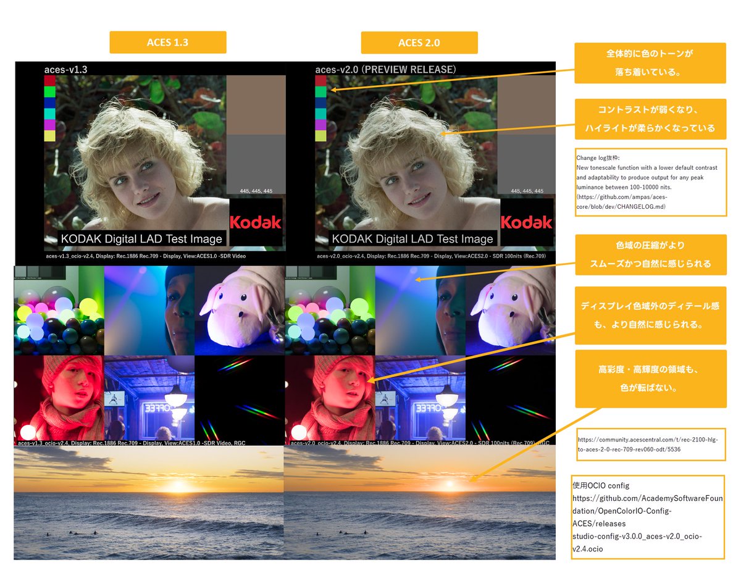Screen dimensions: 741x578
Task: Click the callout beginning '色域の圧縮がより'
Action: coord(650,254)
